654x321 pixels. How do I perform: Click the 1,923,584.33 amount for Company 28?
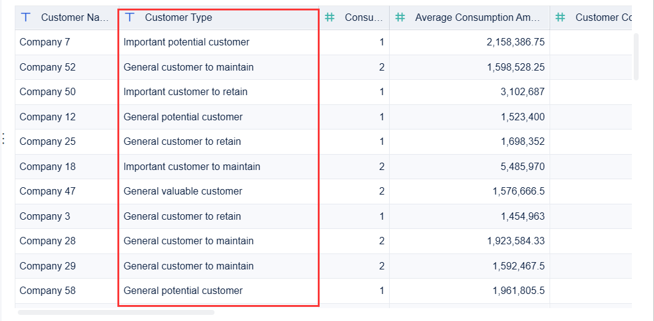[x=515, y=241]
